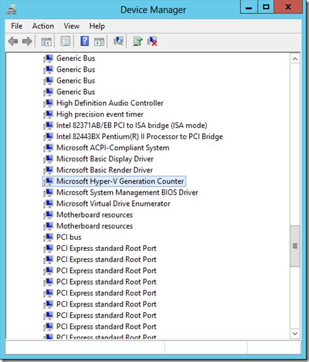Minimize the Device Manager window
This screenshot has width=309, height=362.
coord(248,7)
